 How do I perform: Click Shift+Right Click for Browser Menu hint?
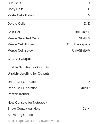click(33, 121)
